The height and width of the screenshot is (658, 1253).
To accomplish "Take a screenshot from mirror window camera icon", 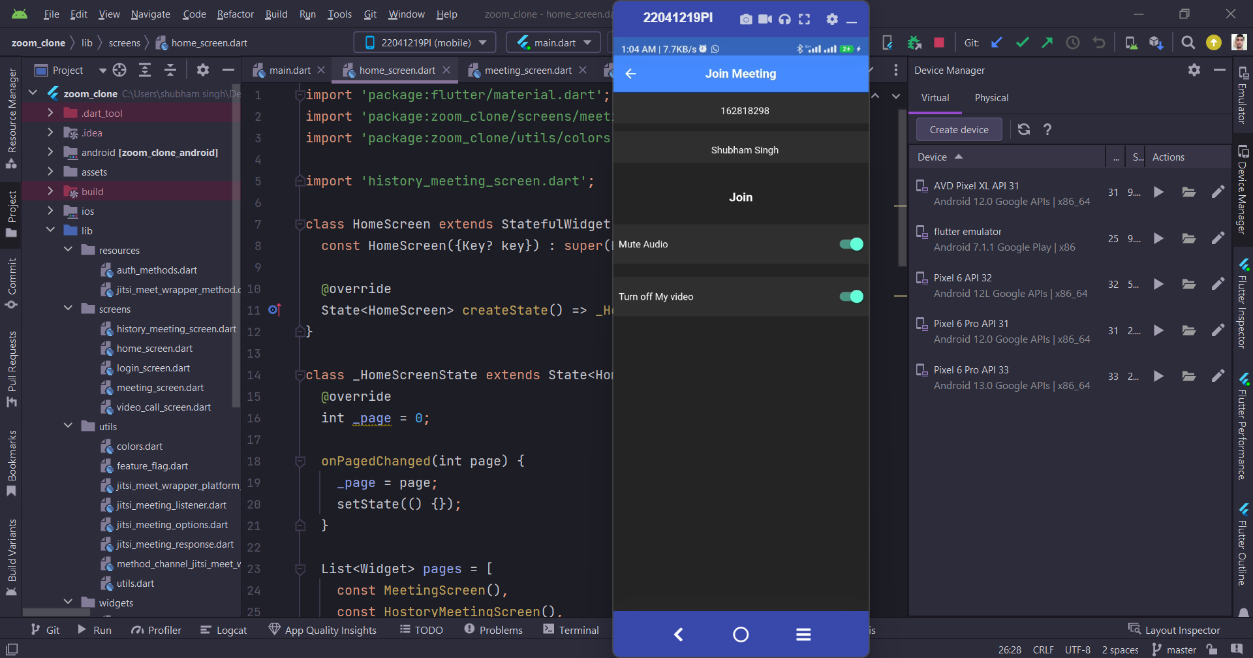I will (x=745, y=19).
